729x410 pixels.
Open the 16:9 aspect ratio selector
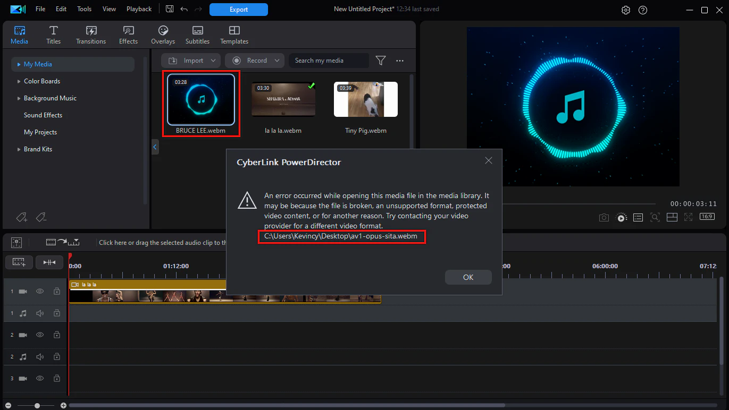point(707,217)
